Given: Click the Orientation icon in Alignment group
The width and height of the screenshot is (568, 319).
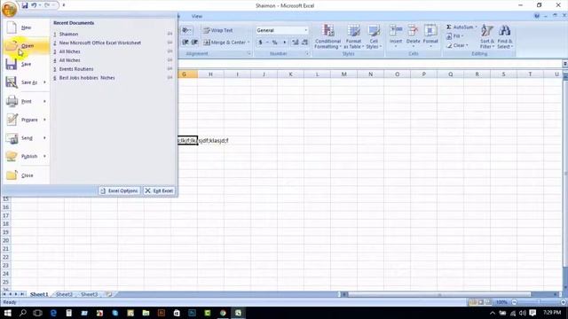Looking at the screenshot, I should click(x=186, y=30).
